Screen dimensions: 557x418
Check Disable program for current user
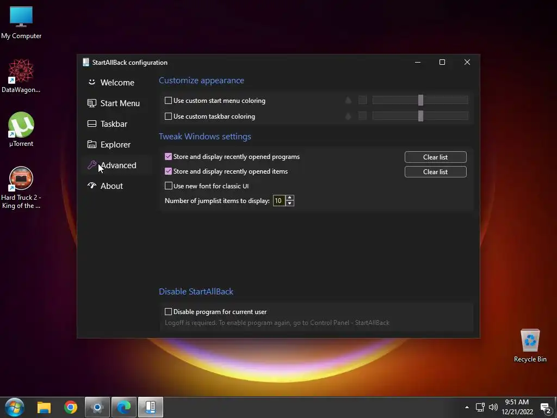pyautogui.click(x=169, y=312)
